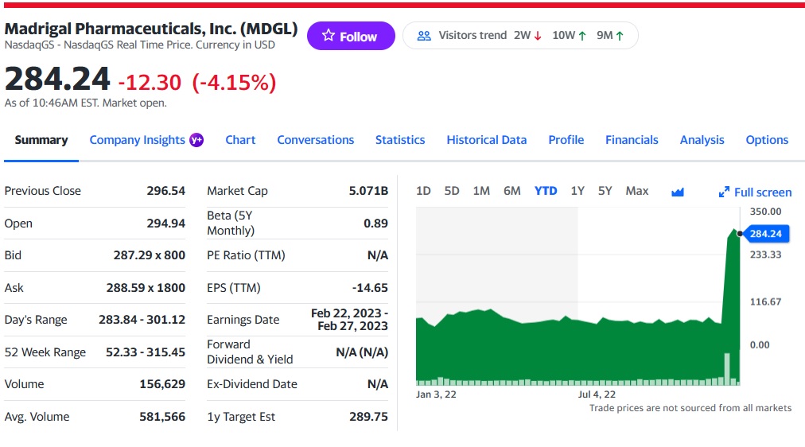Switch chart range to 1M

[x=481, y=191]
